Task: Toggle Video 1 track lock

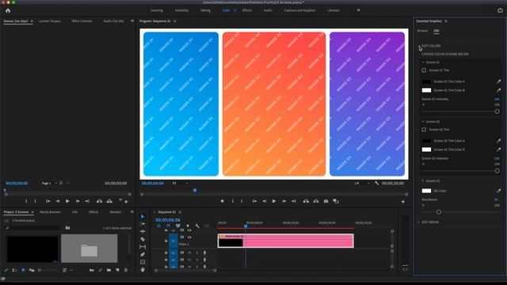Action: 166,241
